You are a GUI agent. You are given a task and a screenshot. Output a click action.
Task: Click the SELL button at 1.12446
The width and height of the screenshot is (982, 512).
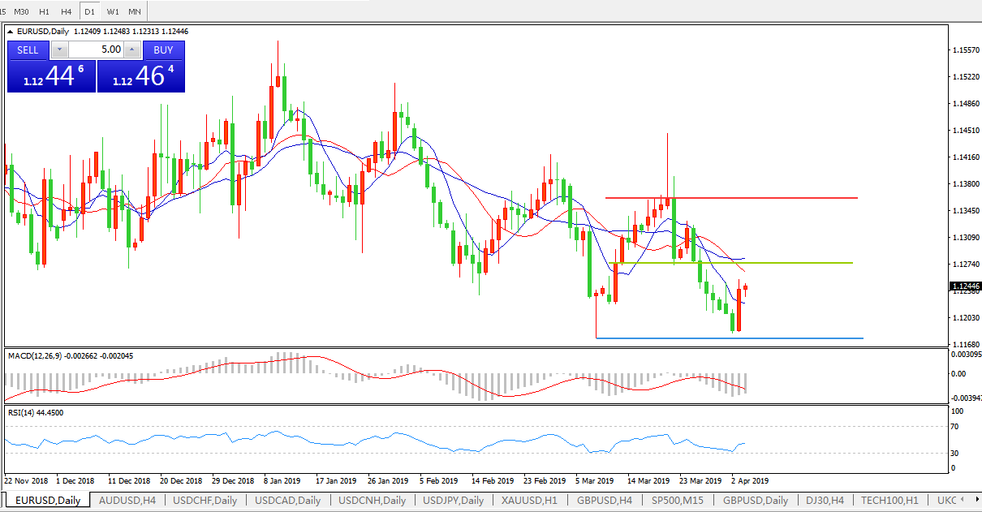tap(28, 49)
